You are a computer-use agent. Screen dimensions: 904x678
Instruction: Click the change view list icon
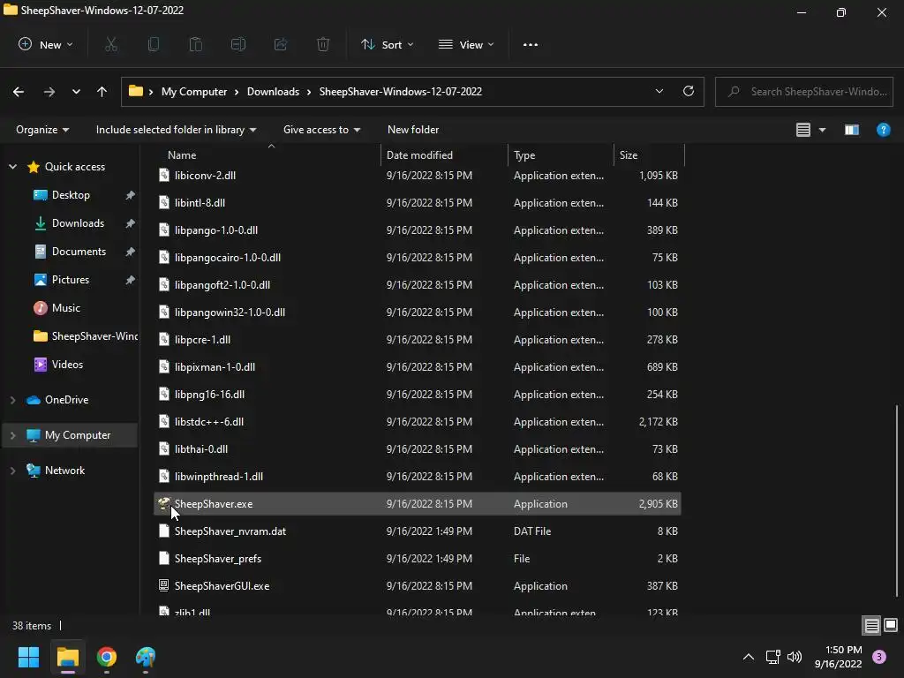coord(803,130)
